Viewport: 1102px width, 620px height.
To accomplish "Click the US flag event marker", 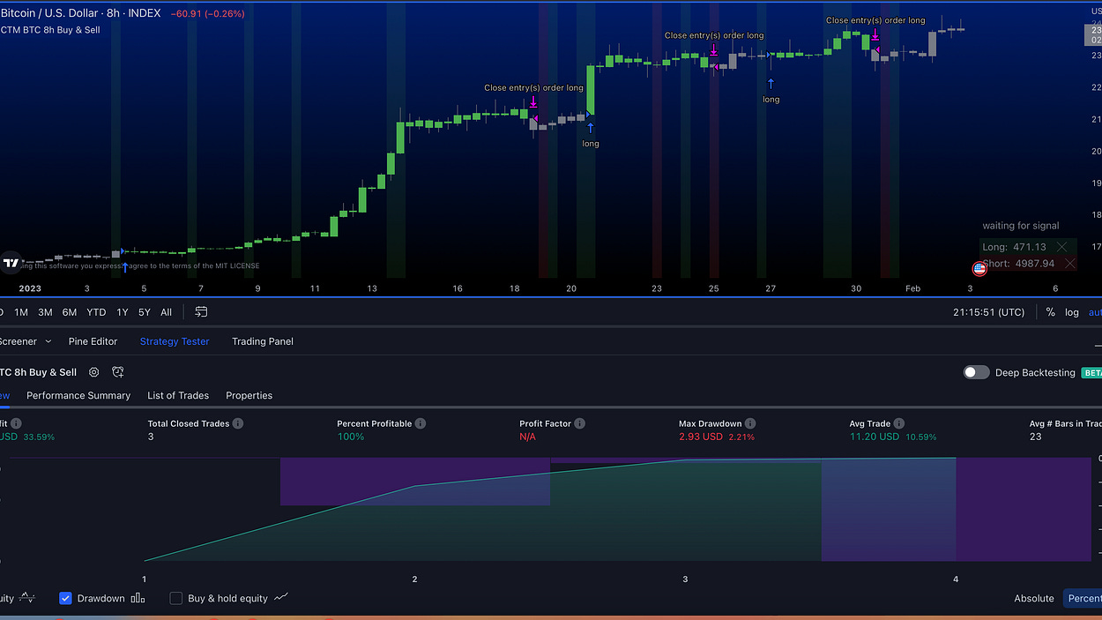I will [x=979, y=268].
